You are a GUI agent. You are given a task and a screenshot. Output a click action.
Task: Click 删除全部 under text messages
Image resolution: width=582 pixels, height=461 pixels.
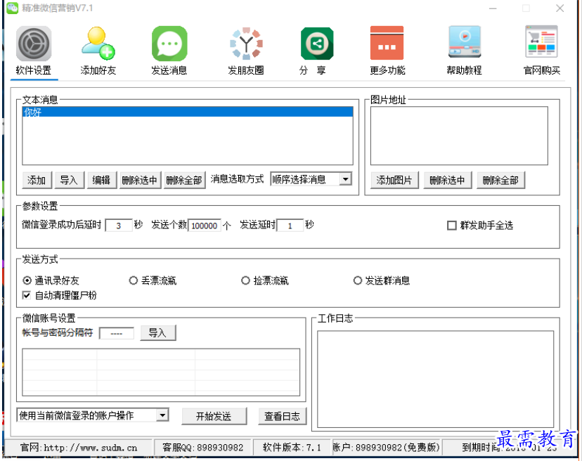pos(184,181)
